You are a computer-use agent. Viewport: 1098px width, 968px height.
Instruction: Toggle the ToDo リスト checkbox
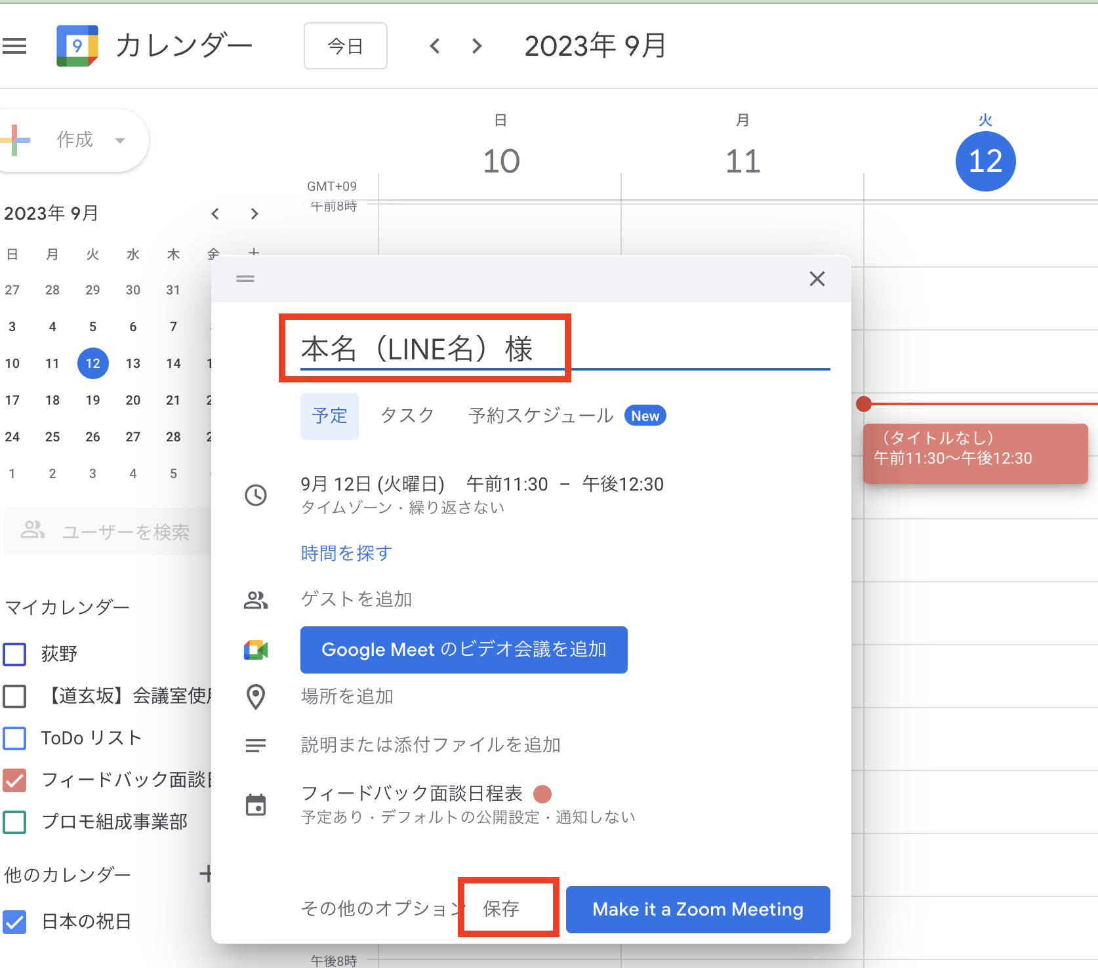pos(14,738)
